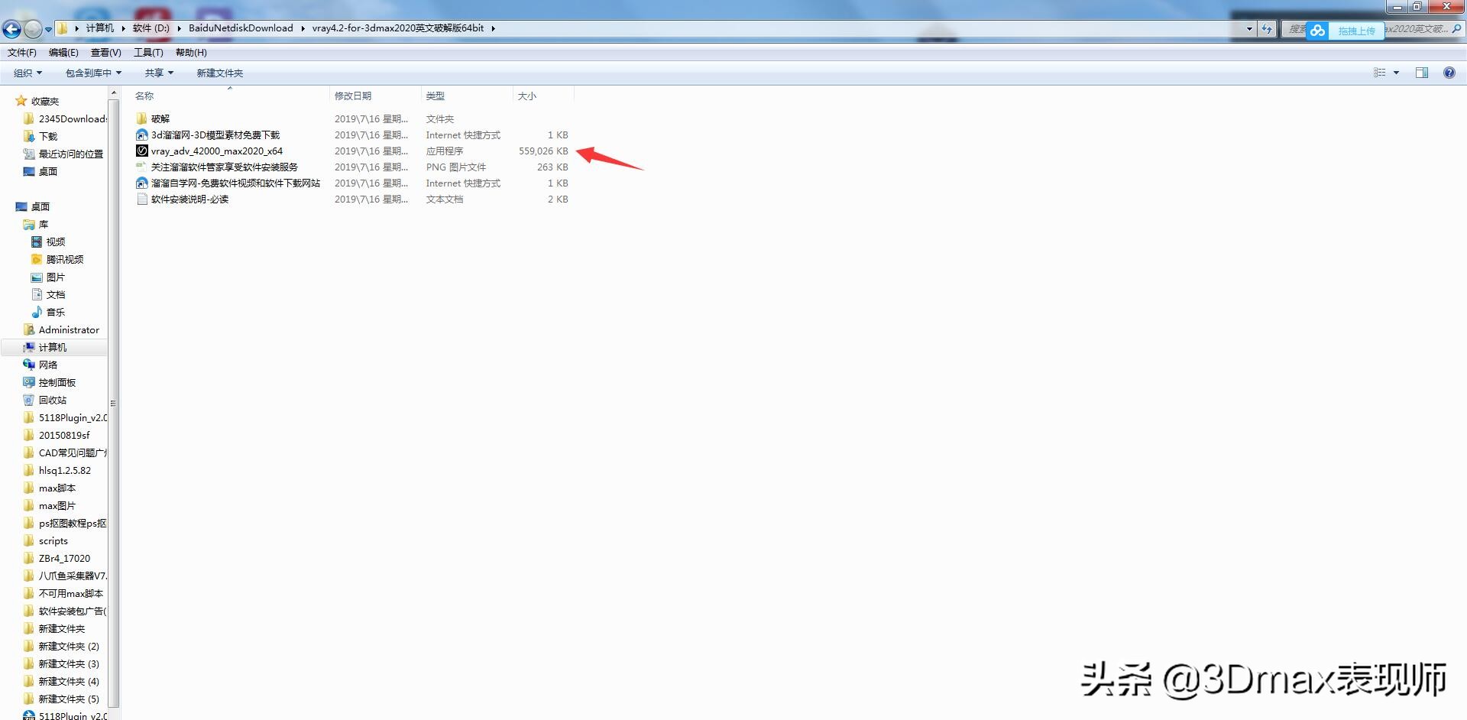The width and height of the screenshot is (1467, 720).
Task: Select the 3d溜溜网 shortcut file icon
Action: coord(141,135)
